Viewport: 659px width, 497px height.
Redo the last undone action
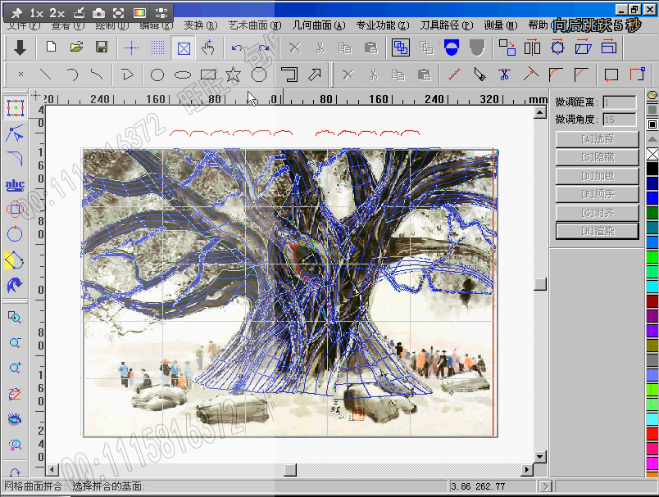[x=263, y=48]
